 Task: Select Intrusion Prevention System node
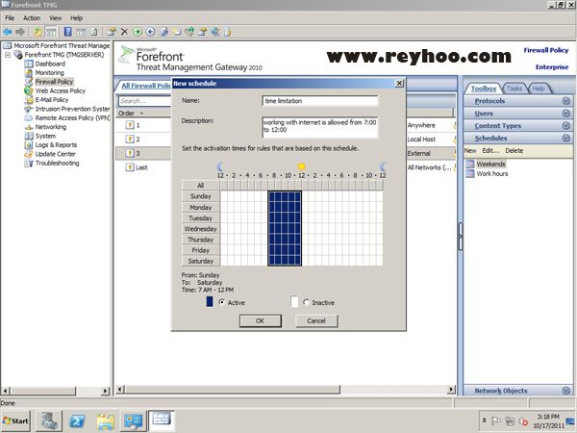[x=72, y=109]
